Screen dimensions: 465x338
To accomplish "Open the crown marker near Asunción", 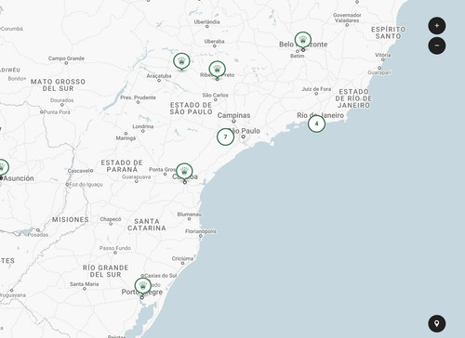I will click(3, 168).
